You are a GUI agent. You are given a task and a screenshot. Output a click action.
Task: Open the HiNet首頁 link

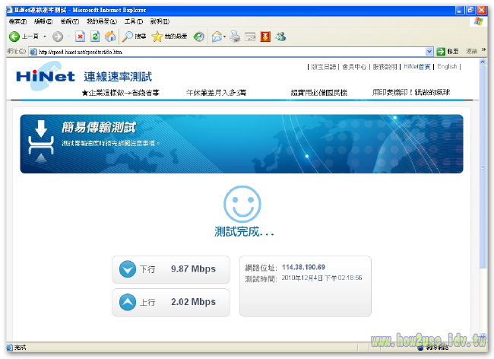point(416,66)
